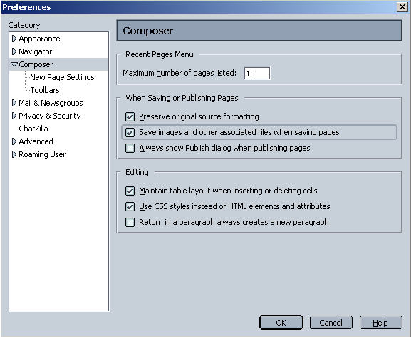Select New Page Settings item

click(62, 77)
